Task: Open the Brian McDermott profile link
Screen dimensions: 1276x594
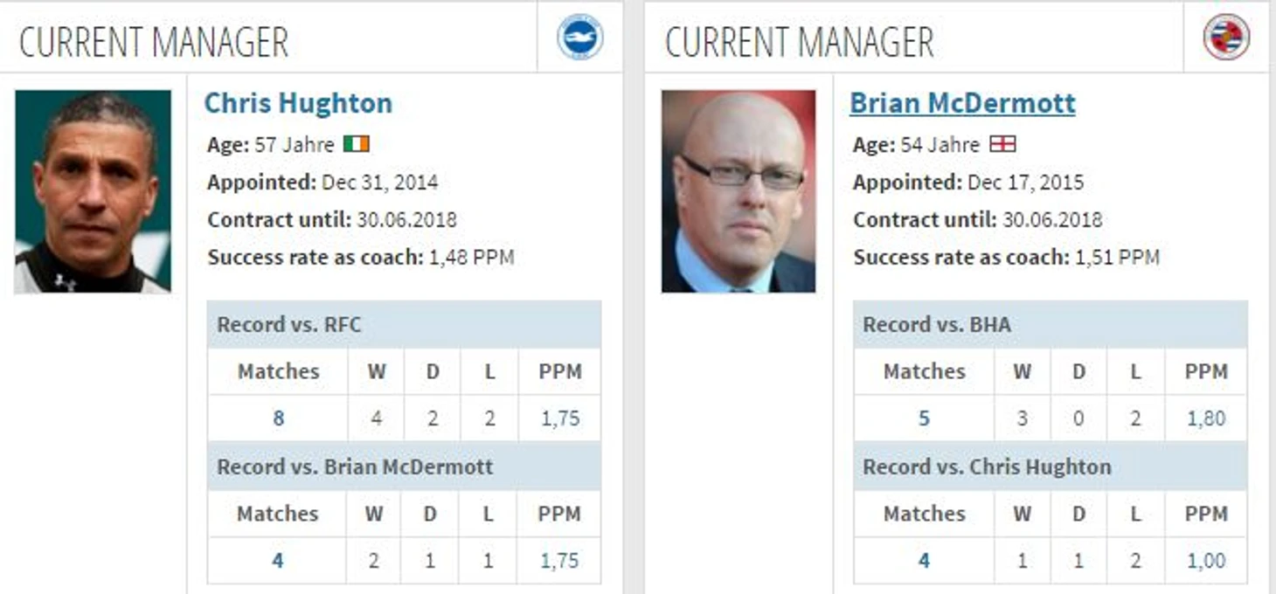Action: pos(962,103)
